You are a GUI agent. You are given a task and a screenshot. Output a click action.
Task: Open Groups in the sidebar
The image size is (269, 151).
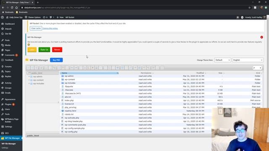click(x=8, y=88)
